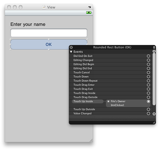Screen dimensions: 160x150
Task: Click the View window document icon
Action: coord(44,7)
